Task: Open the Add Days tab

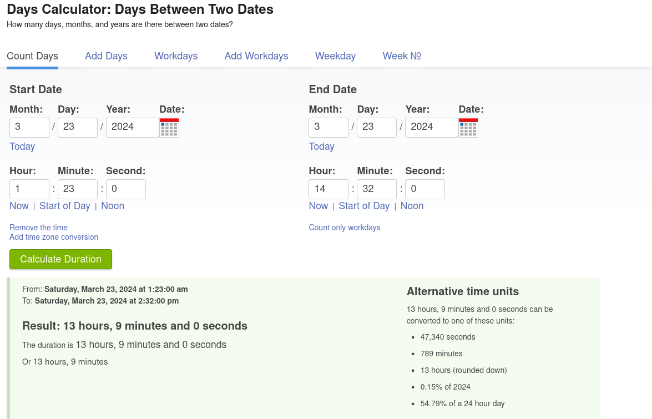Action: 106,56
